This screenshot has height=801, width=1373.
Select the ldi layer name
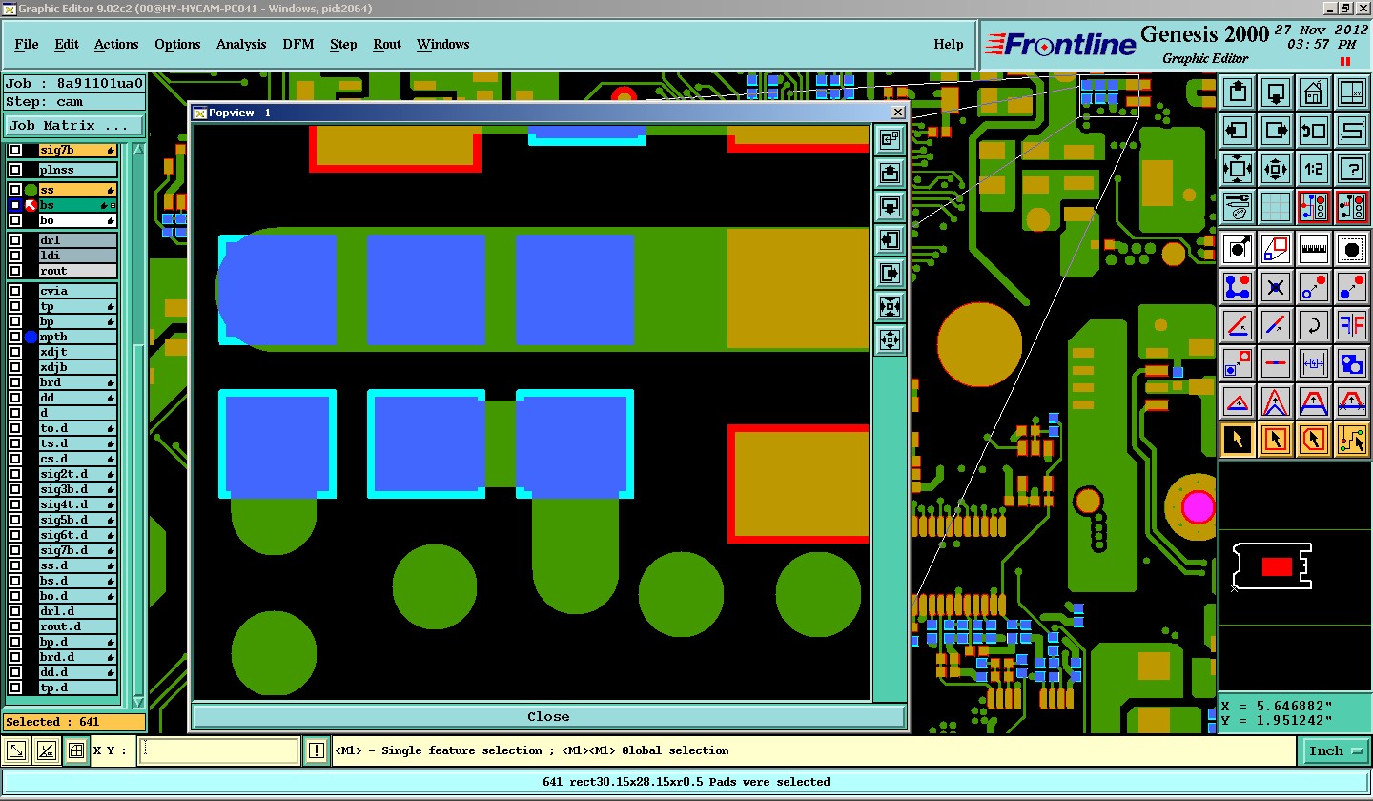tap(77, 256)
